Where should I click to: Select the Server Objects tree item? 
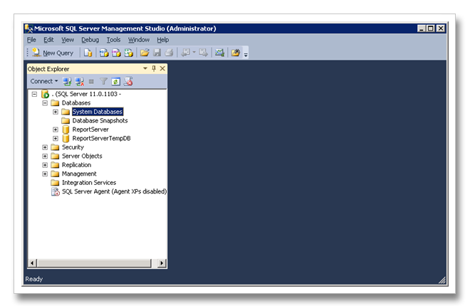click(82, 156)
